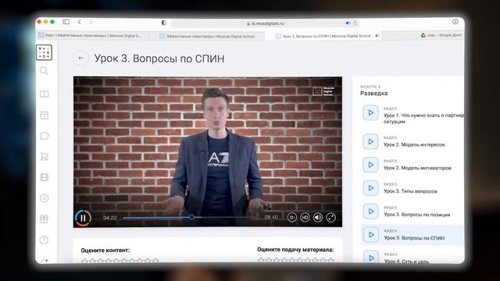Viewport: 500px width, 281px height.
Task: Click the total duration 08:40
Action: pos(271,217)
